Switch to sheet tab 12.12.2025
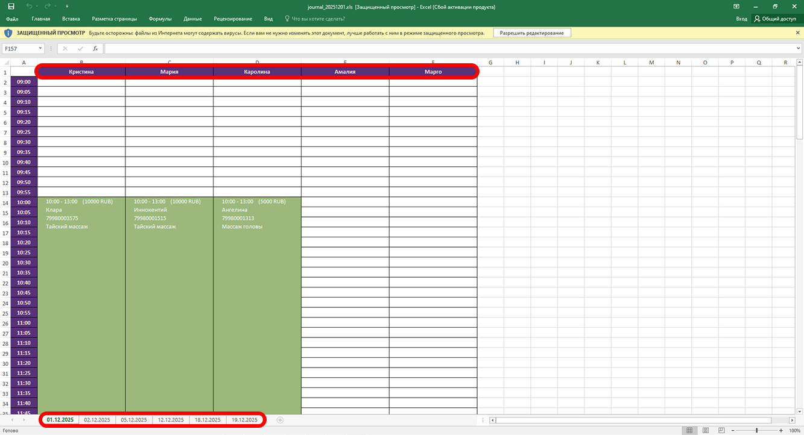804x435 pixels. (171, 420)
